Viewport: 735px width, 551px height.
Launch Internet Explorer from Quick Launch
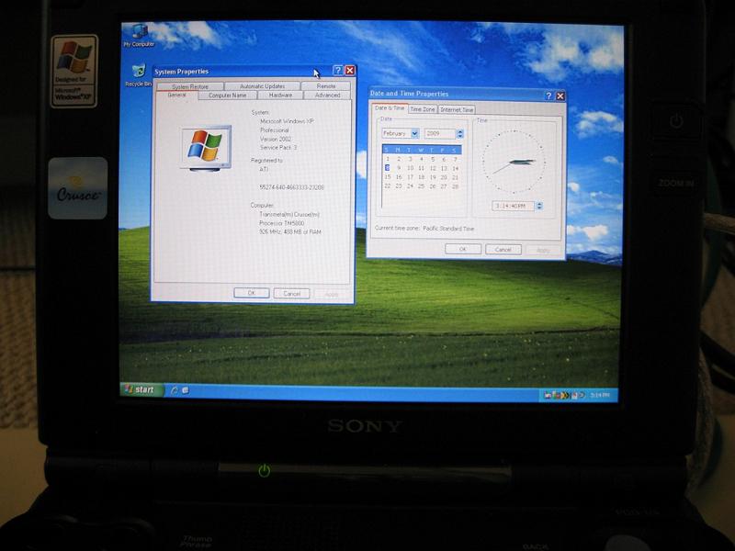pyautogui.click(x=175, y=389)
